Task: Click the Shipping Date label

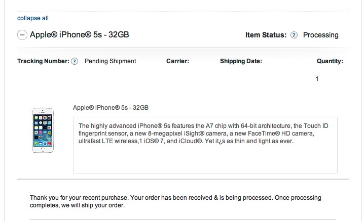Action: tap(241, 61)
